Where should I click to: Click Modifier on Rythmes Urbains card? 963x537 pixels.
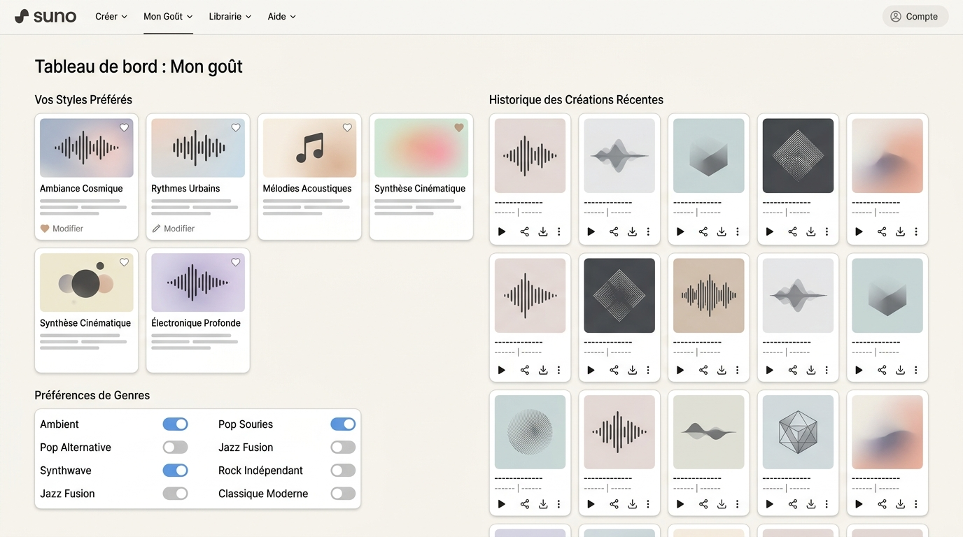[x=174, y=229]
